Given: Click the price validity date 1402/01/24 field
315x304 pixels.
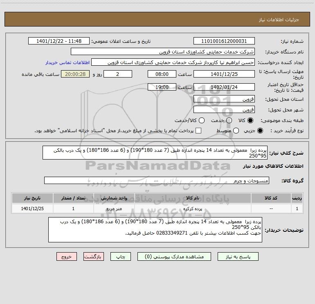Looking at the screenshot, I should tap(224, 87).
